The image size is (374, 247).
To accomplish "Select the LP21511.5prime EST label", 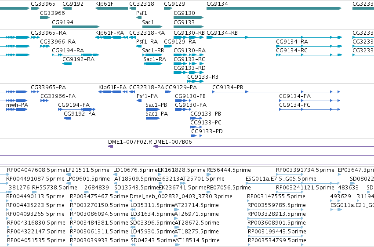I will pyautogui.click(x=87, y=170).
